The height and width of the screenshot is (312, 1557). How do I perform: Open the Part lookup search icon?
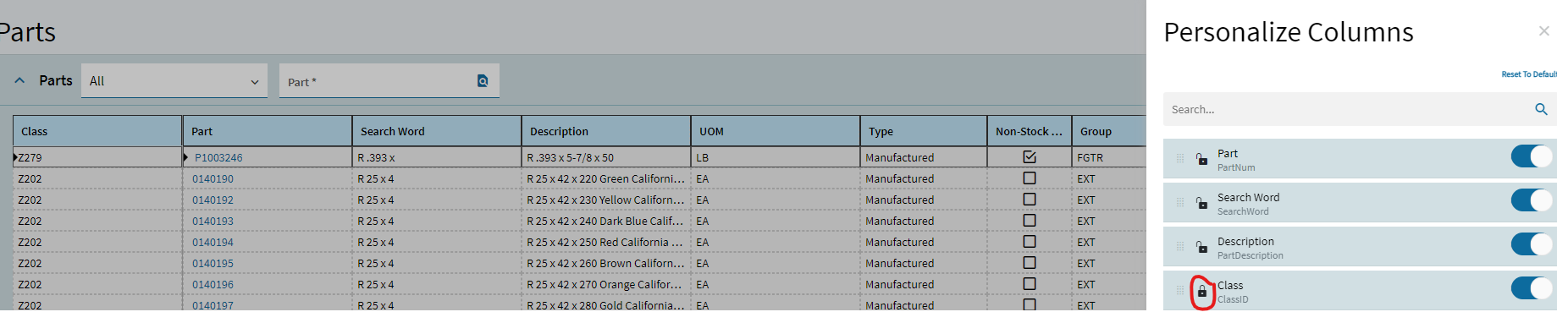tap(483, 81)
